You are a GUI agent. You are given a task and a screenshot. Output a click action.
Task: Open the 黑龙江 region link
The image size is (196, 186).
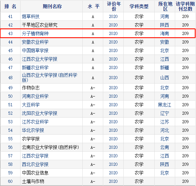[164, 105]
